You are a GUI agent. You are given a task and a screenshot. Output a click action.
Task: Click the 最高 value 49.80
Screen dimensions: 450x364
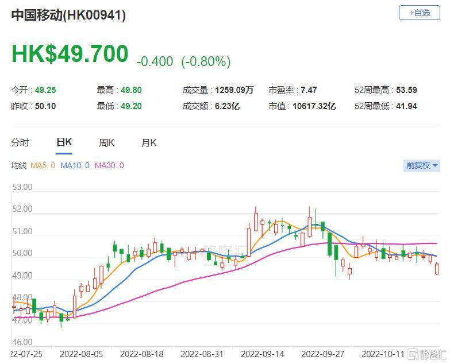(131, 90)
